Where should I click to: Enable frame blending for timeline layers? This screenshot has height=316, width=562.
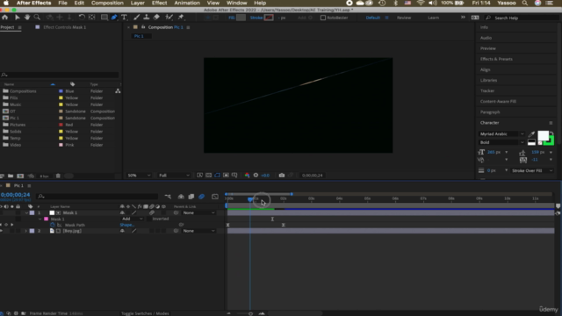click(x=191, y=197)
